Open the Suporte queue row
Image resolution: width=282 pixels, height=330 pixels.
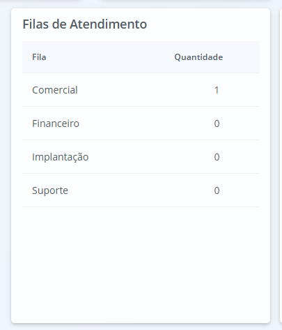click(x=141, y=190)
